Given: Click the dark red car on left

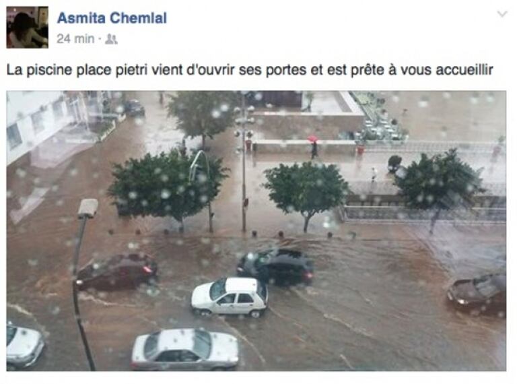Looking at the screenshot, I should (116, 271).
